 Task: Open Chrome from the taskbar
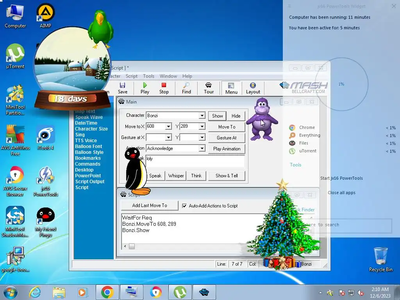click(x=107, y=292)
